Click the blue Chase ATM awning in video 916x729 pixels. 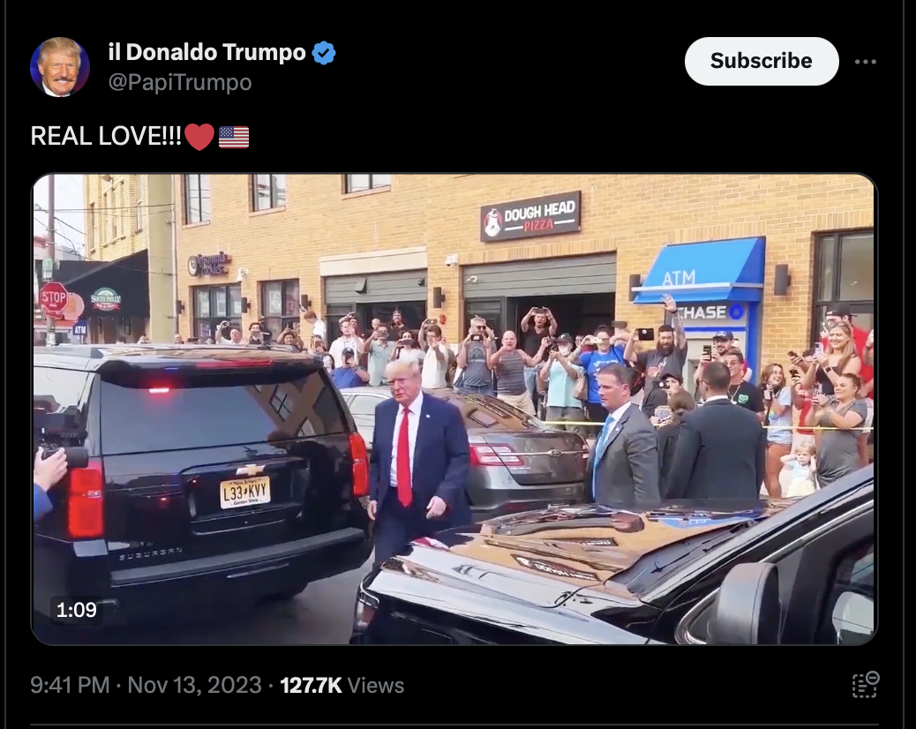(699, 270)
